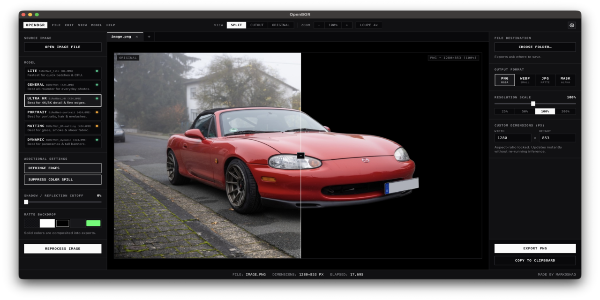The height and width of the screenshot is (300, 600).
Task: Open the Help menu
Action: click(x=111, y=25)
